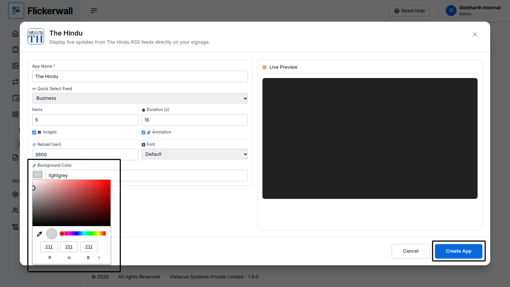Image resolution: width=510 pixels, height=287 pixels.
Task: Open the media image sidebar icon
Action: pyautogui.click(x=15, y=66)
